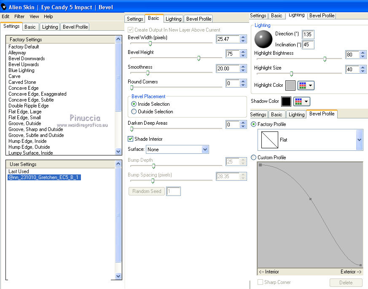The height and width of the screenshot is (289, 368).
Task: Select the Double Ripple Edge preset
Action: click(29, 106)
